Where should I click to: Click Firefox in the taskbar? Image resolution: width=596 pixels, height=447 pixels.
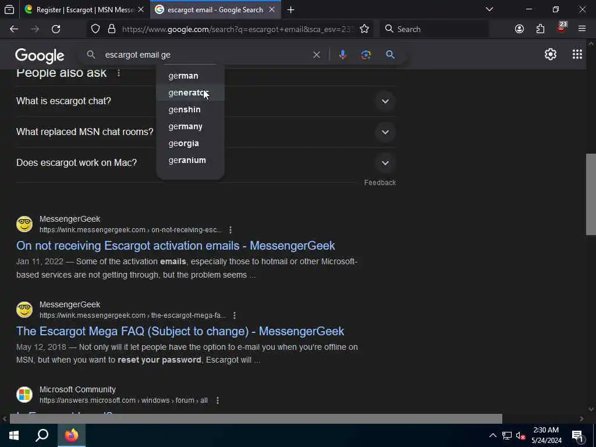[72, 435]
